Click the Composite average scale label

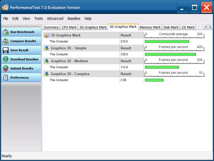tap(173, 34)
